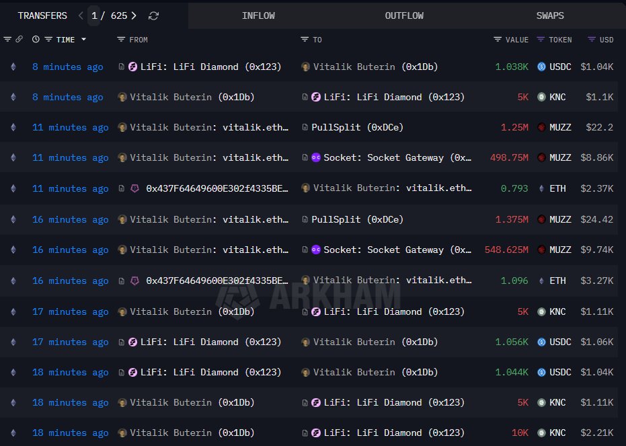Image resolution: width=626 pixels, height=446 pixels.
Task: Click the pink entity icon on the 1.096 ETH row
Action: pos(135,281)
